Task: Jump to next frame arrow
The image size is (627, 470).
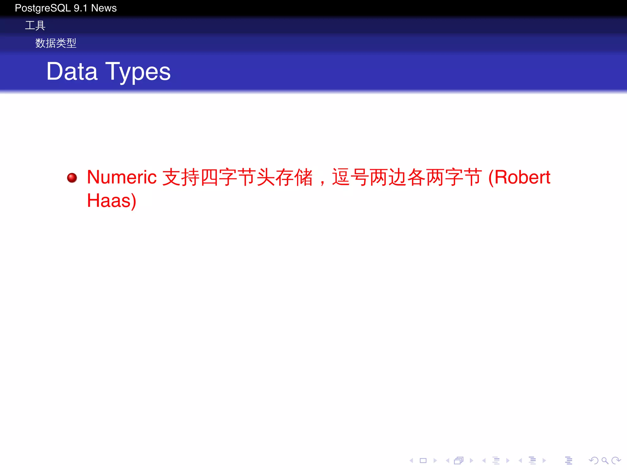Action: pos(471,461)
